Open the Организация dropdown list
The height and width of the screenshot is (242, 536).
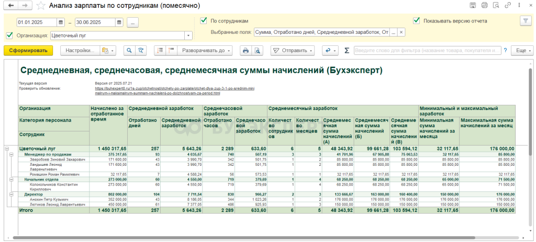click(x=188, y=35)
